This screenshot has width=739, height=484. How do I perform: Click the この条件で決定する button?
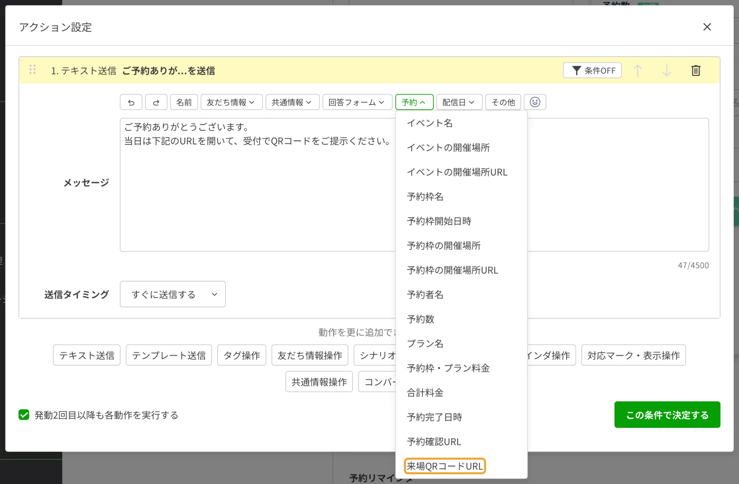(667, 415)
